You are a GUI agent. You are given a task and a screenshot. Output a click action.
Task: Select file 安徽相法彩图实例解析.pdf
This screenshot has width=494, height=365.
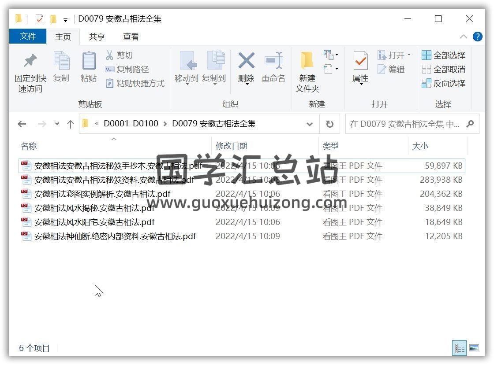pyautogui.click(x=242, y=194)
